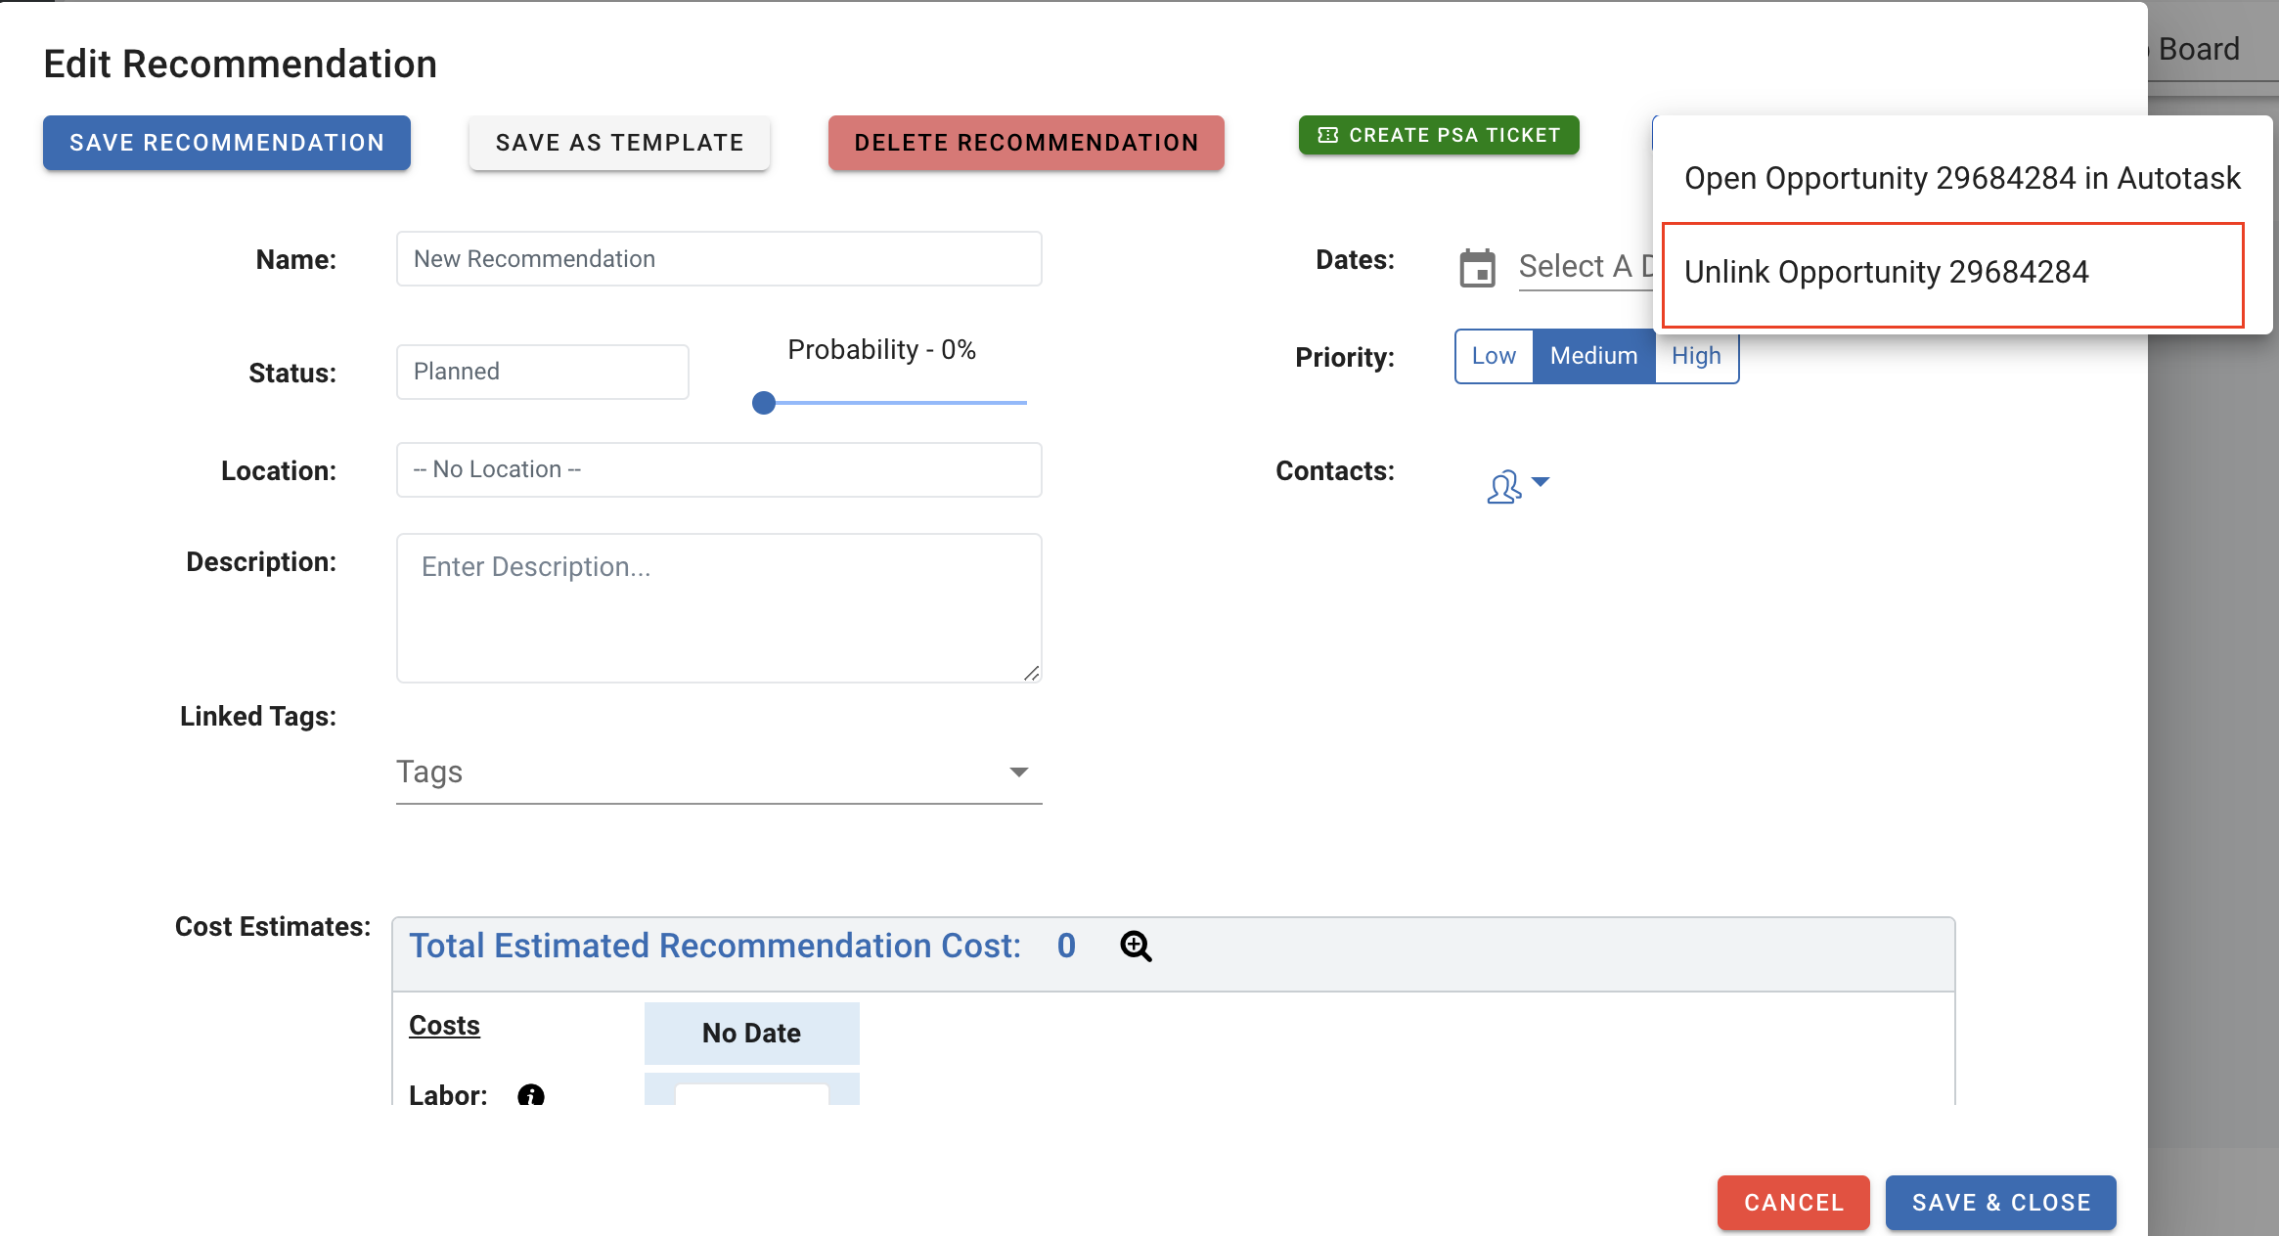The width and height of the screenshot is (2279, 1236).
Task: Open Opportunity 29684284 in Autotask
Action: [x=1962, y=178]
